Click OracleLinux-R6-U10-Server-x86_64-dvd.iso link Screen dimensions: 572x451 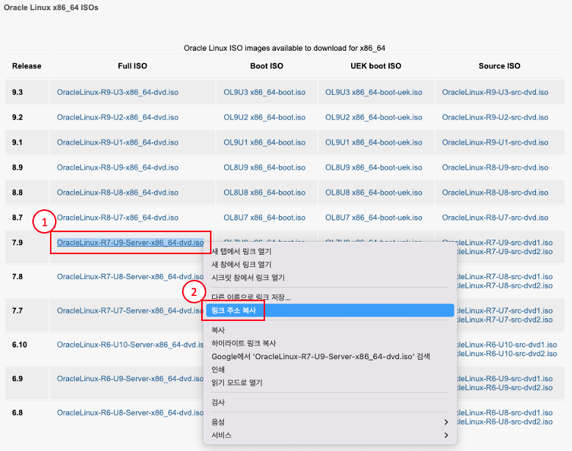[x=130, y=344]
